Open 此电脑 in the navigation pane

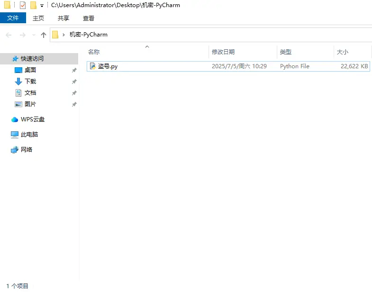[29, 135]
